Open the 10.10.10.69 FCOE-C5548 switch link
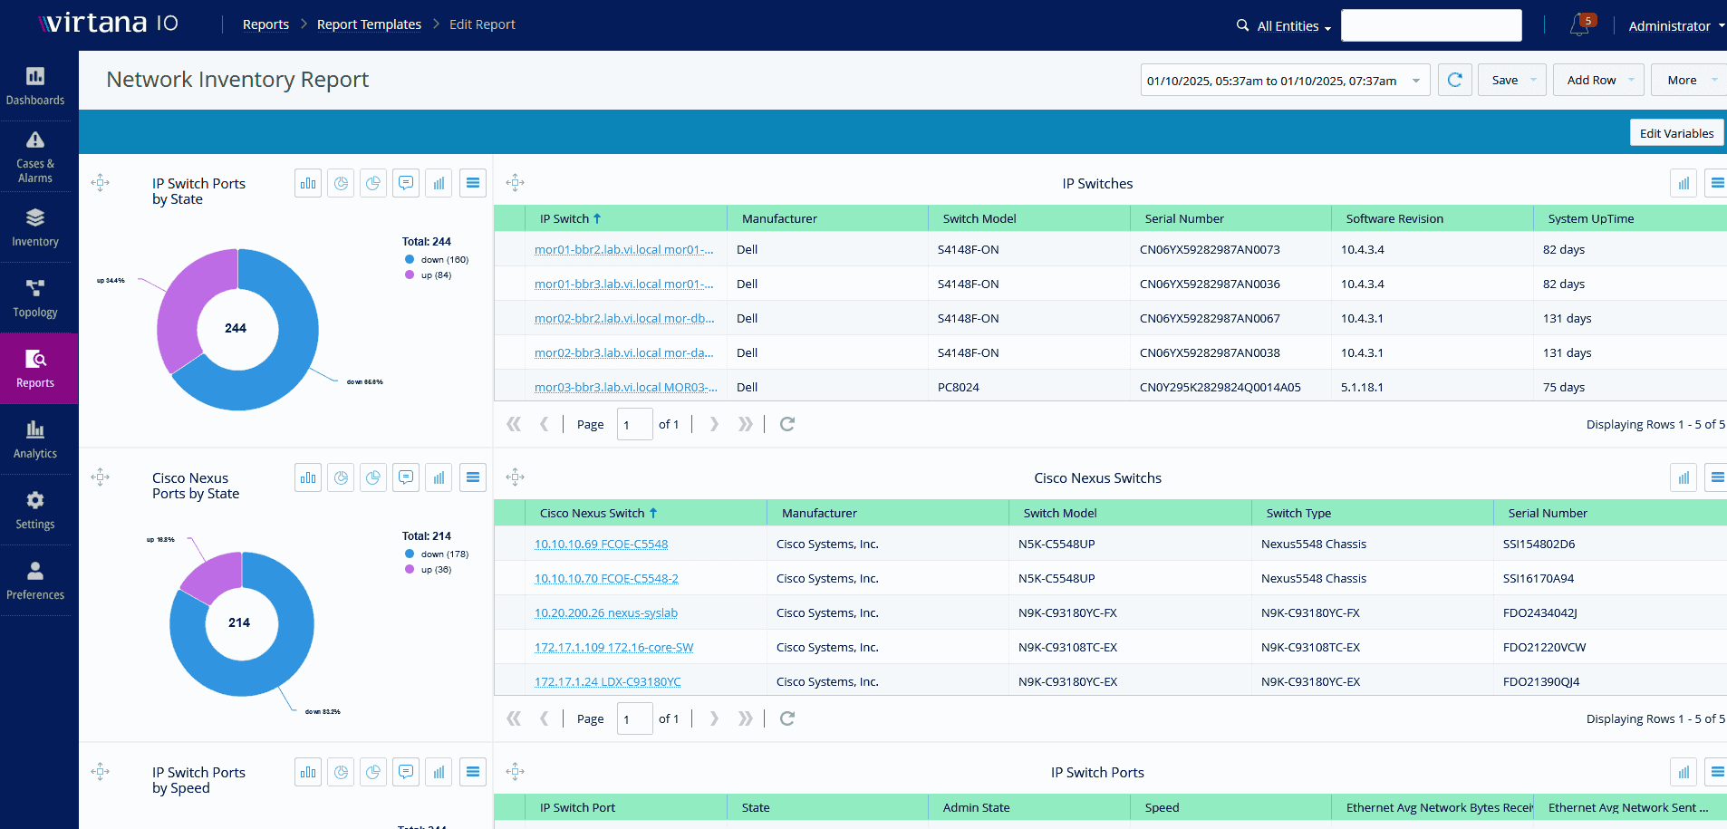Screen dimensions: 1727x829 [x=601, y=544]
